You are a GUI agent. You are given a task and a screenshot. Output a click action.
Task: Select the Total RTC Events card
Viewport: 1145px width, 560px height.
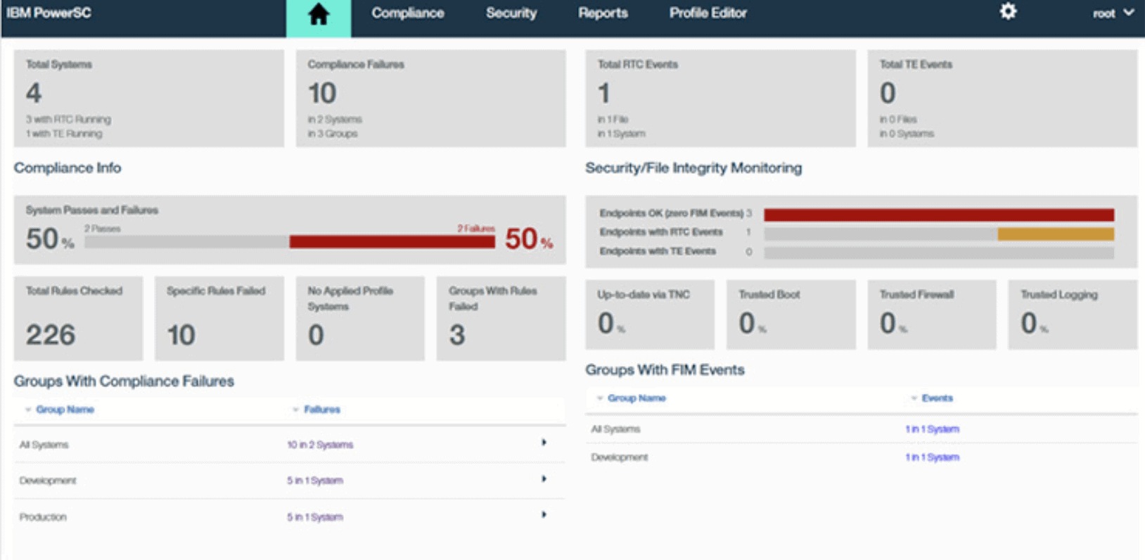click(x=720, y=98)
